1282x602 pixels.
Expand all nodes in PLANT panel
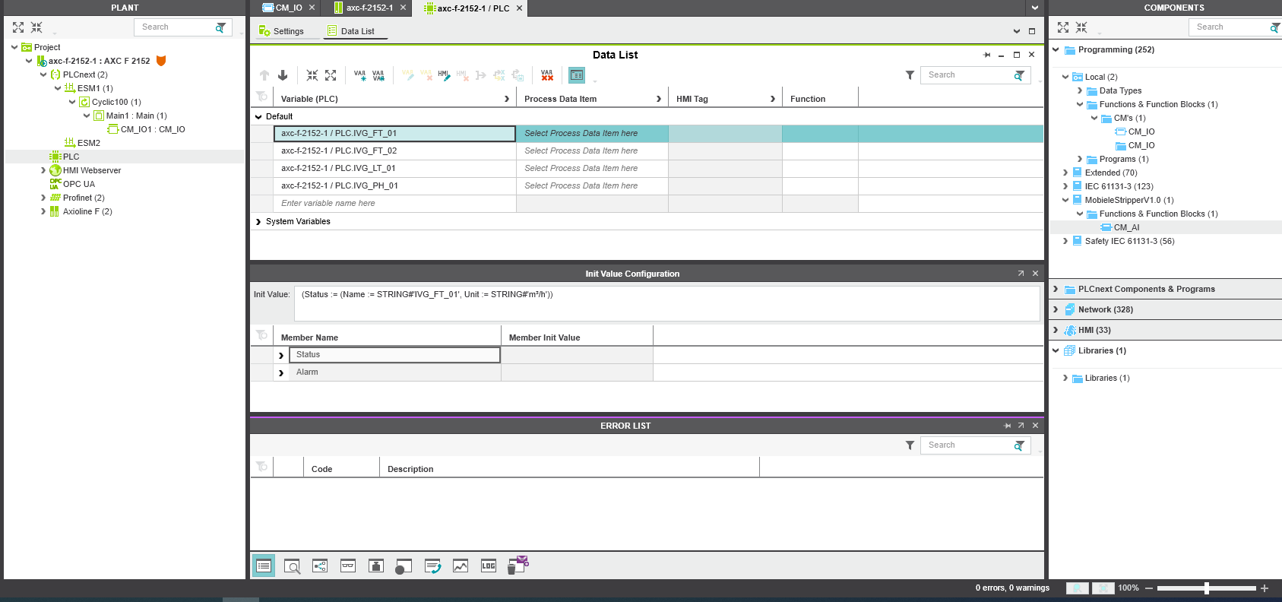coord(18,27)
